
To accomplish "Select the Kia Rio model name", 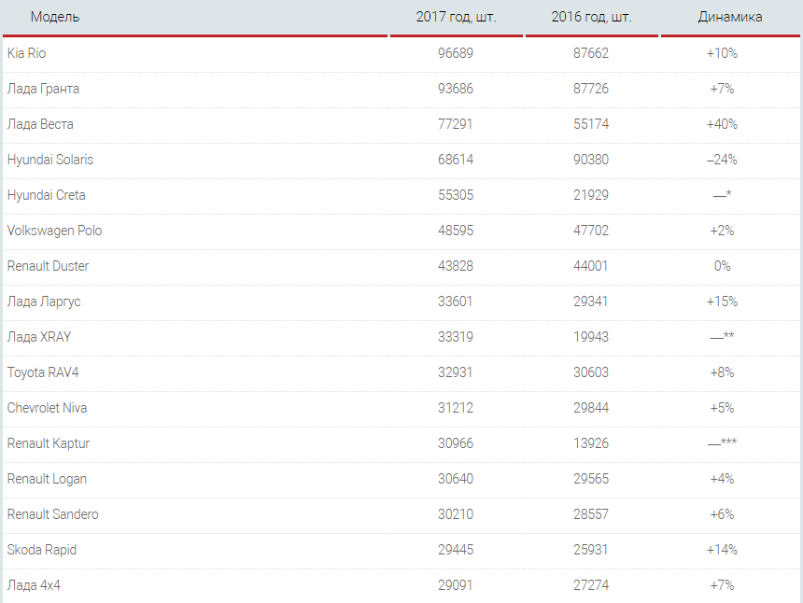I will [27, 53].
